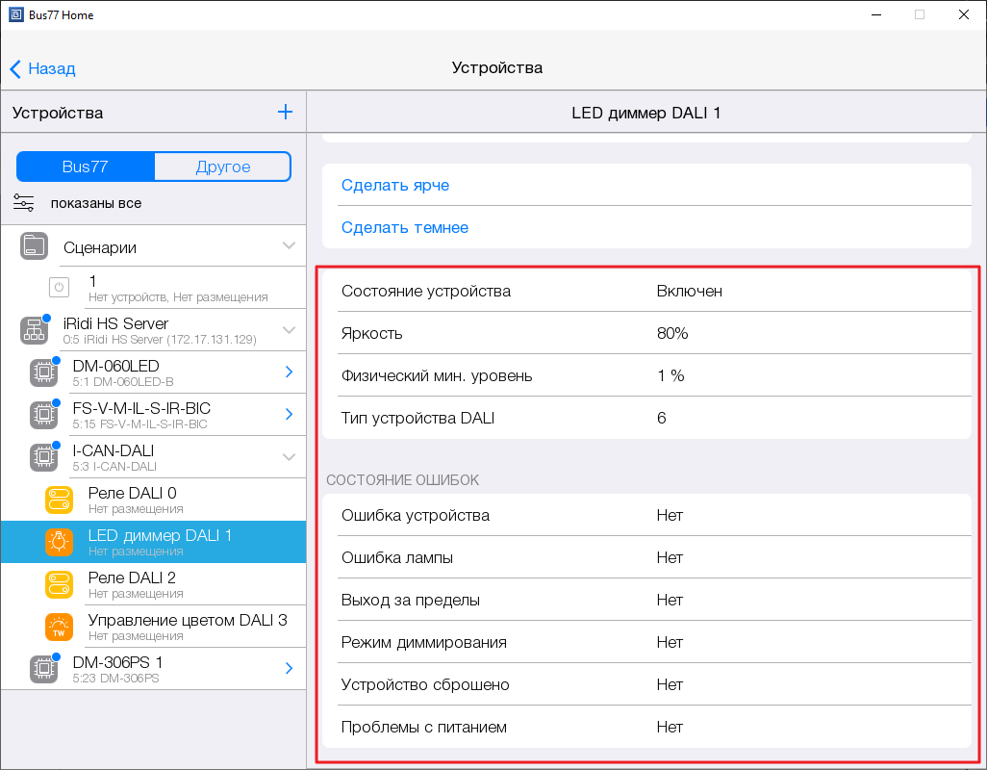Switch to the Другое tab
987x770 pixels.
pyautogui.click(x=222, y=167)
